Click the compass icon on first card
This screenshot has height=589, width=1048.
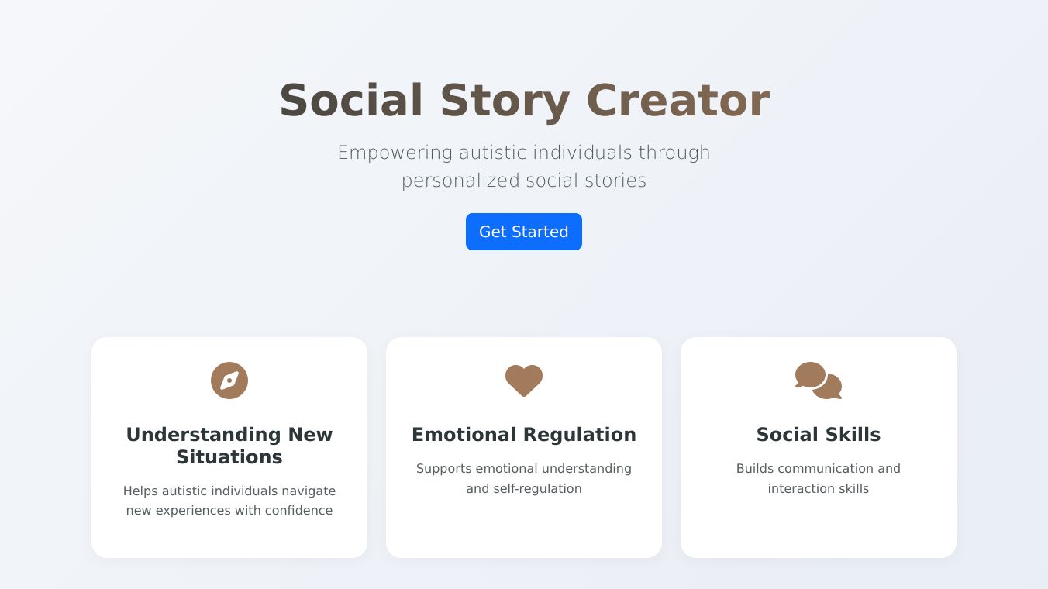(229, 381)
